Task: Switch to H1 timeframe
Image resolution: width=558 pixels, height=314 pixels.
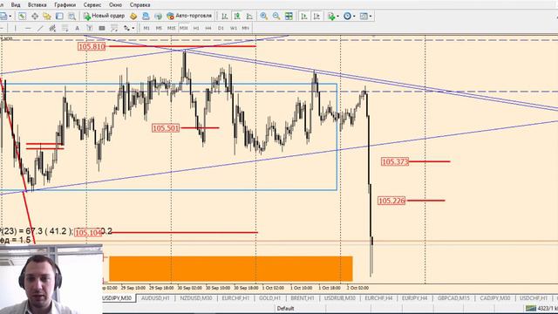Action: click(x=196, y=28)
